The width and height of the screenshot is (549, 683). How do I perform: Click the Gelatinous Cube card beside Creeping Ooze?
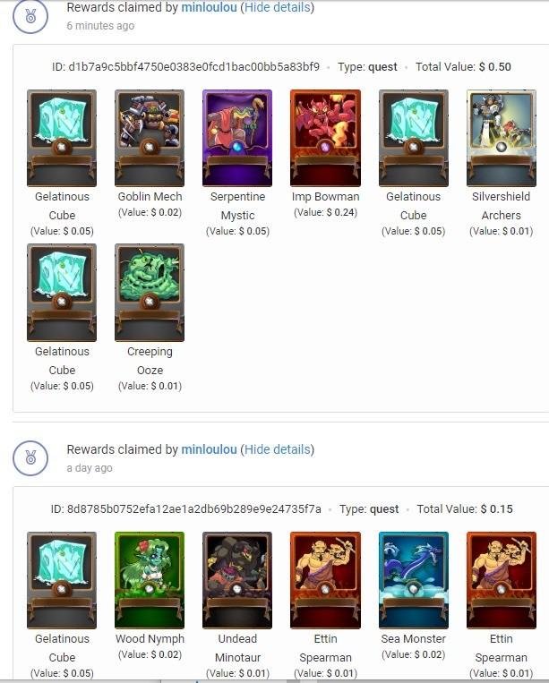coord(62,293)
